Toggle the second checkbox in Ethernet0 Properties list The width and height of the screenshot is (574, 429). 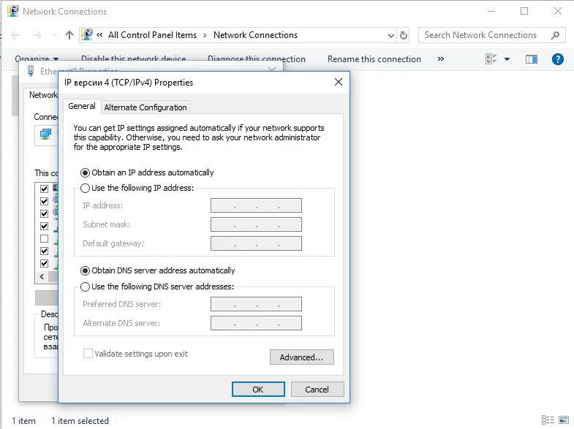click(x=45, y=201)
